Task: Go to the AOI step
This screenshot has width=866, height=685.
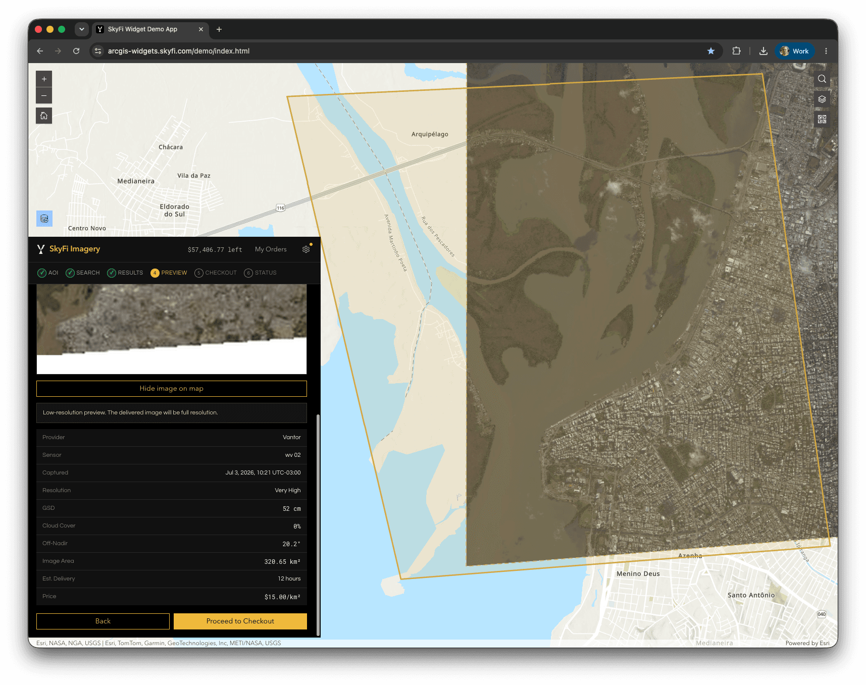Action: 48,273
